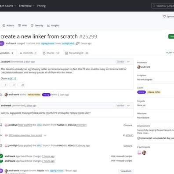This screenshot has width=174, height=174.
Task: Open commit 4508c25 link
Action: coord(130,135)
